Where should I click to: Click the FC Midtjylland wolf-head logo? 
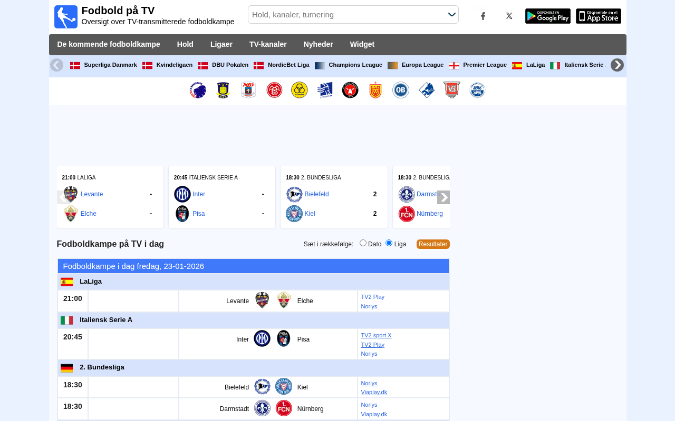pos(350,91)
